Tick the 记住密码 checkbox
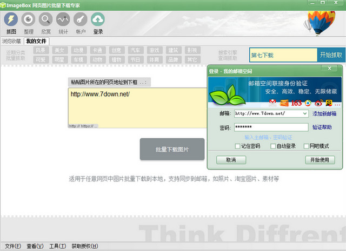 tap(238, 146)
